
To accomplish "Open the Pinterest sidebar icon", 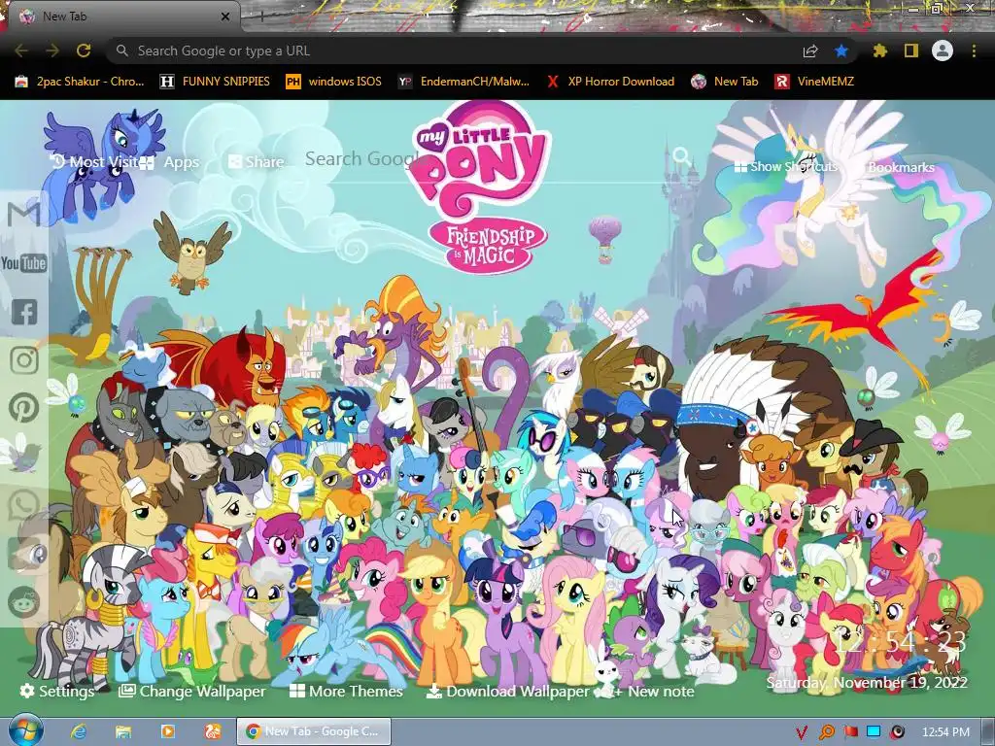I will click(24, 408).
